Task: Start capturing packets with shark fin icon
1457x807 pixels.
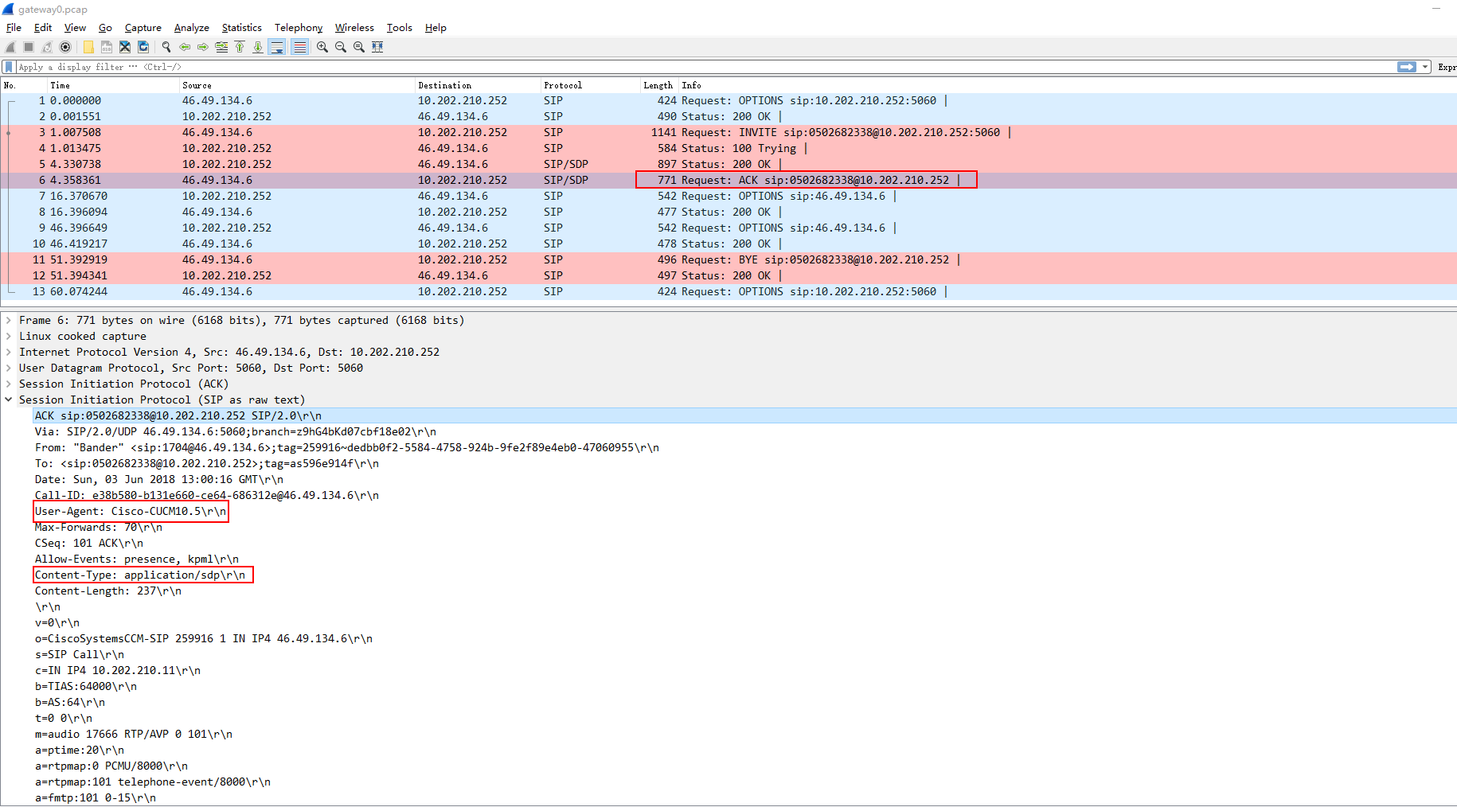Action: tap(10, 47)
